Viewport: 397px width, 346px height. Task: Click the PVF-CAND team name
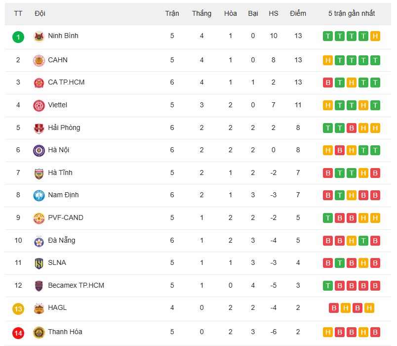click(x=66, y=217)
